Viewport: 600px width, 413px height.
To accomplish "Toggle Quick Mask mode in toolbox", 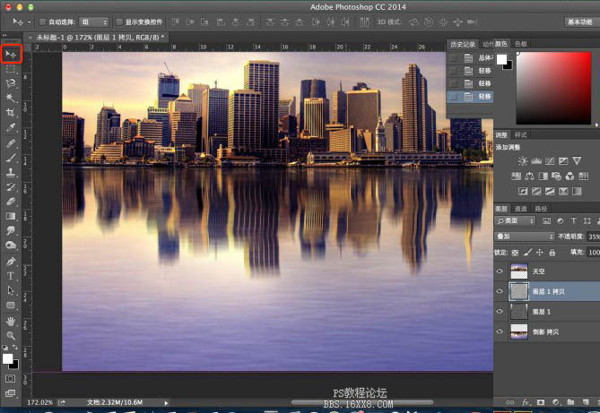I will point(11,378).
